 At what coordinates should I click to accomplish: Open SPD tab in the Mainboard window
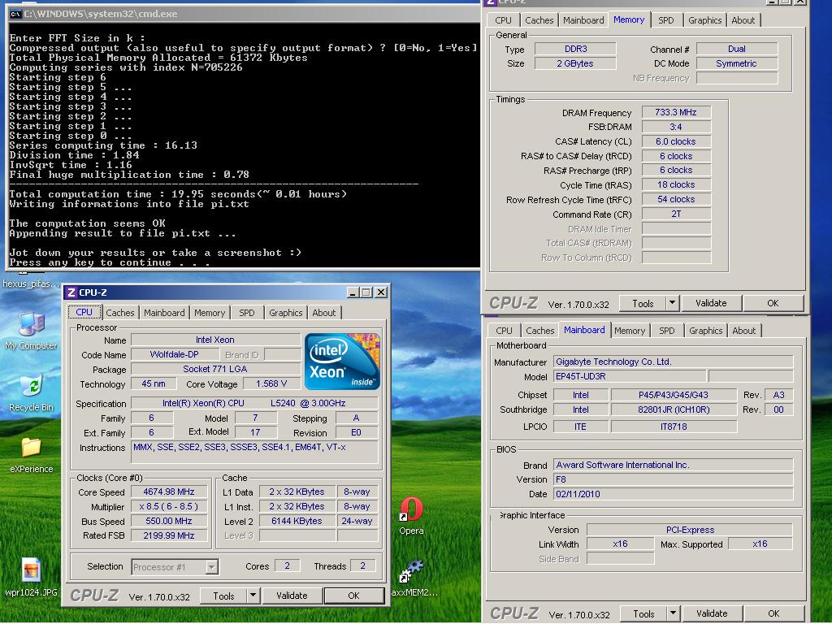[667, 331]
